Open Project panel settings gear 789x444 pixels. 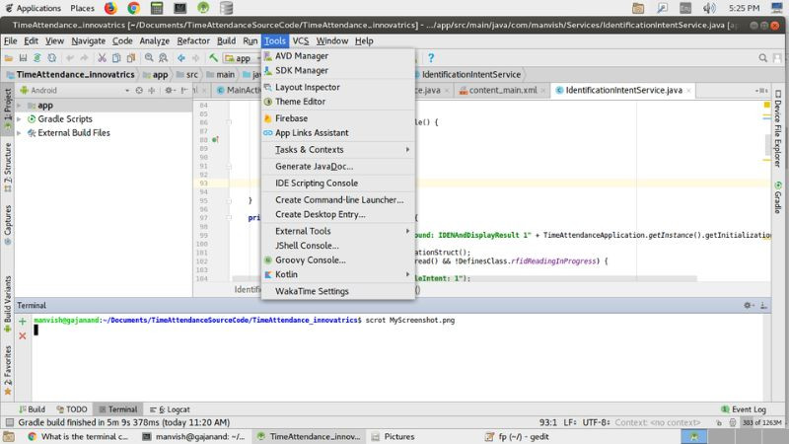tap(169, 90)
